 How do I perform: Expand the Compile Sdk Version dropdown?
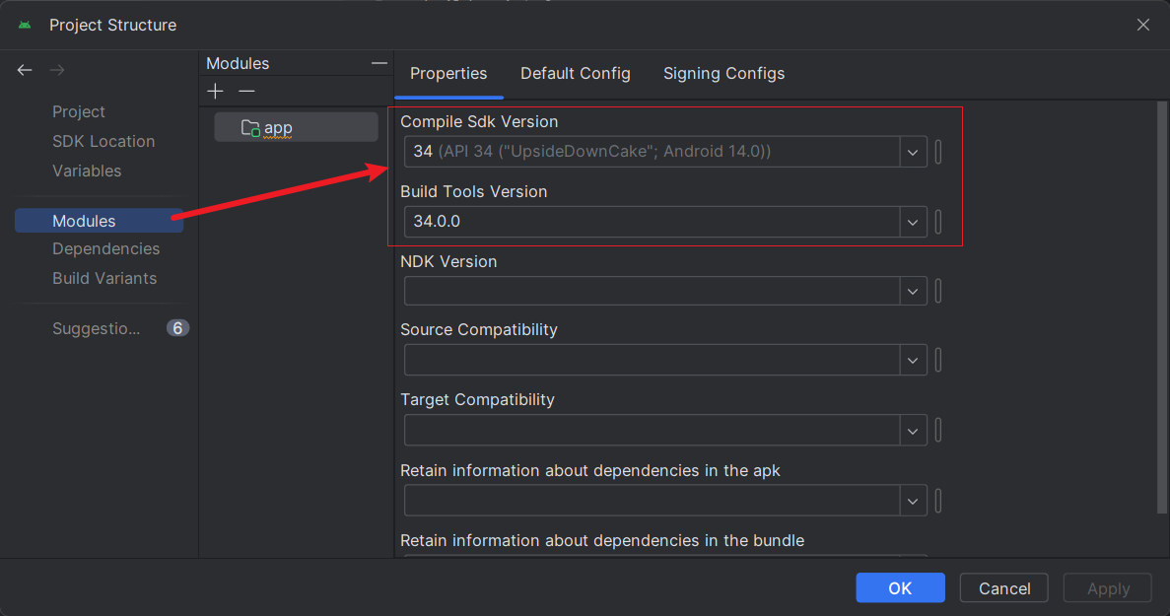(x=913, y=152)
